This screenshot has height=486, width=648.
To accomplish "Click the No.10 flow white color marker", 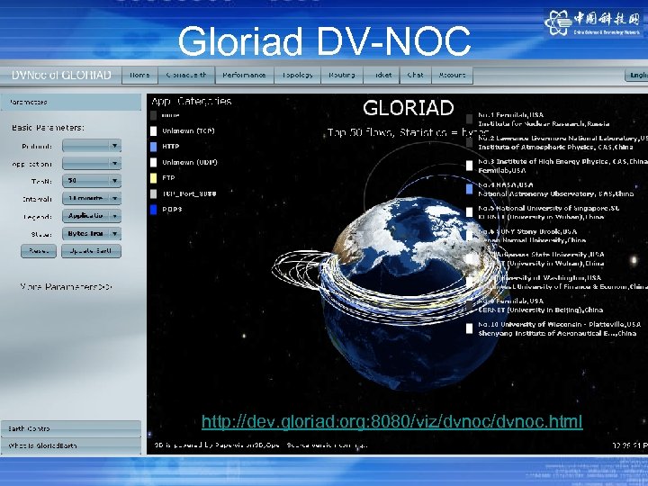I will click(x=469, y=328).
